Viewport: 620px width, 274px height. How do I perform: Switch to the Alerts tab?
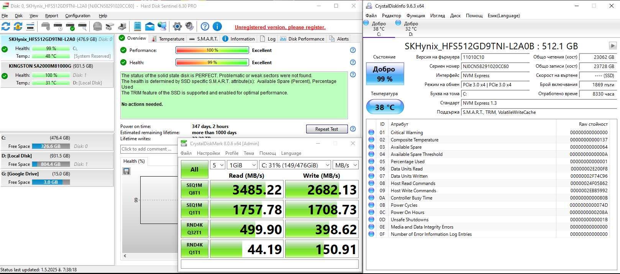coord(339,39)
